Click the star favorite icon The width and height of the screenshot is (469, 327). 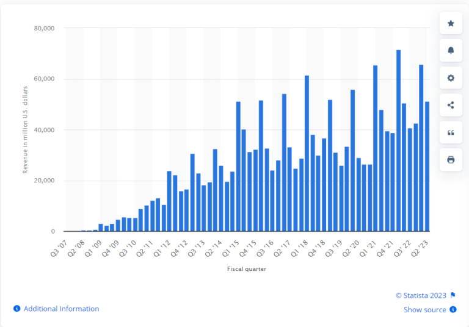click(x=451, y=24)
